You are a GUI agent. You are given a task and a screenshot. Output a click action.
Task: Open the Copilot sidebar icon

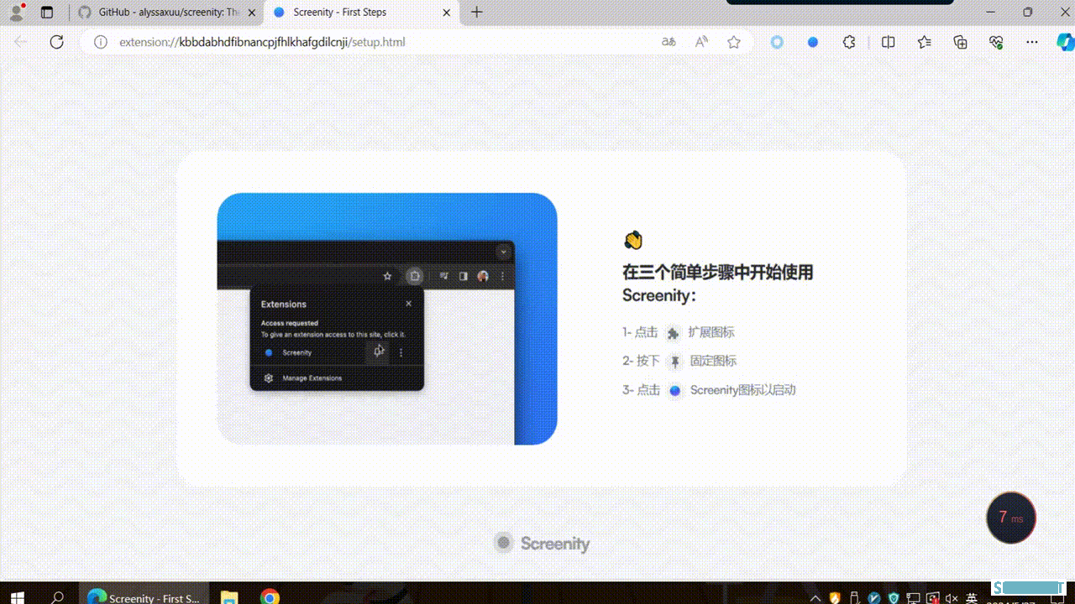click(x=1064, y=42)
